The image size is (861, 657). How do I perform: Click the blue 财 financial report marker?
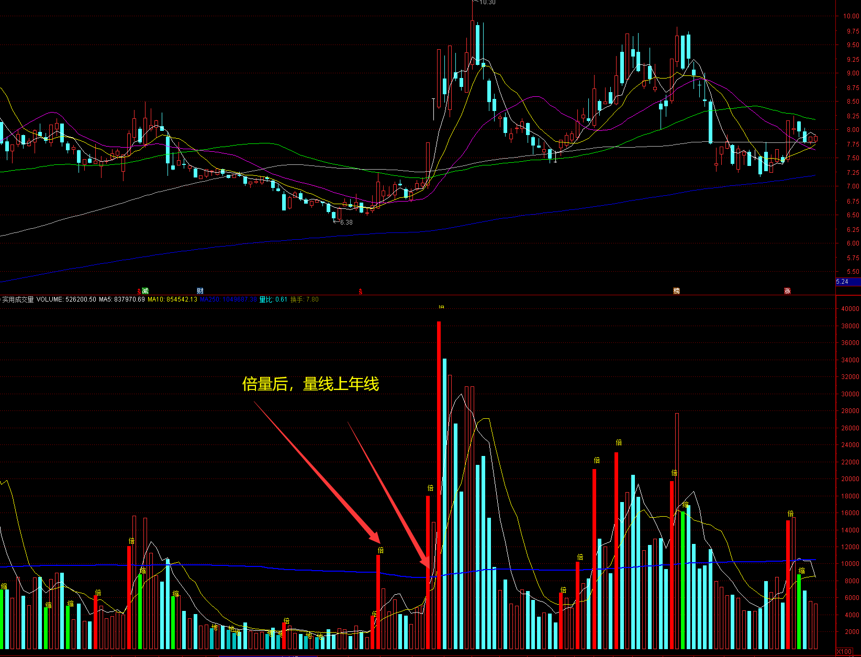pos(200,291)
